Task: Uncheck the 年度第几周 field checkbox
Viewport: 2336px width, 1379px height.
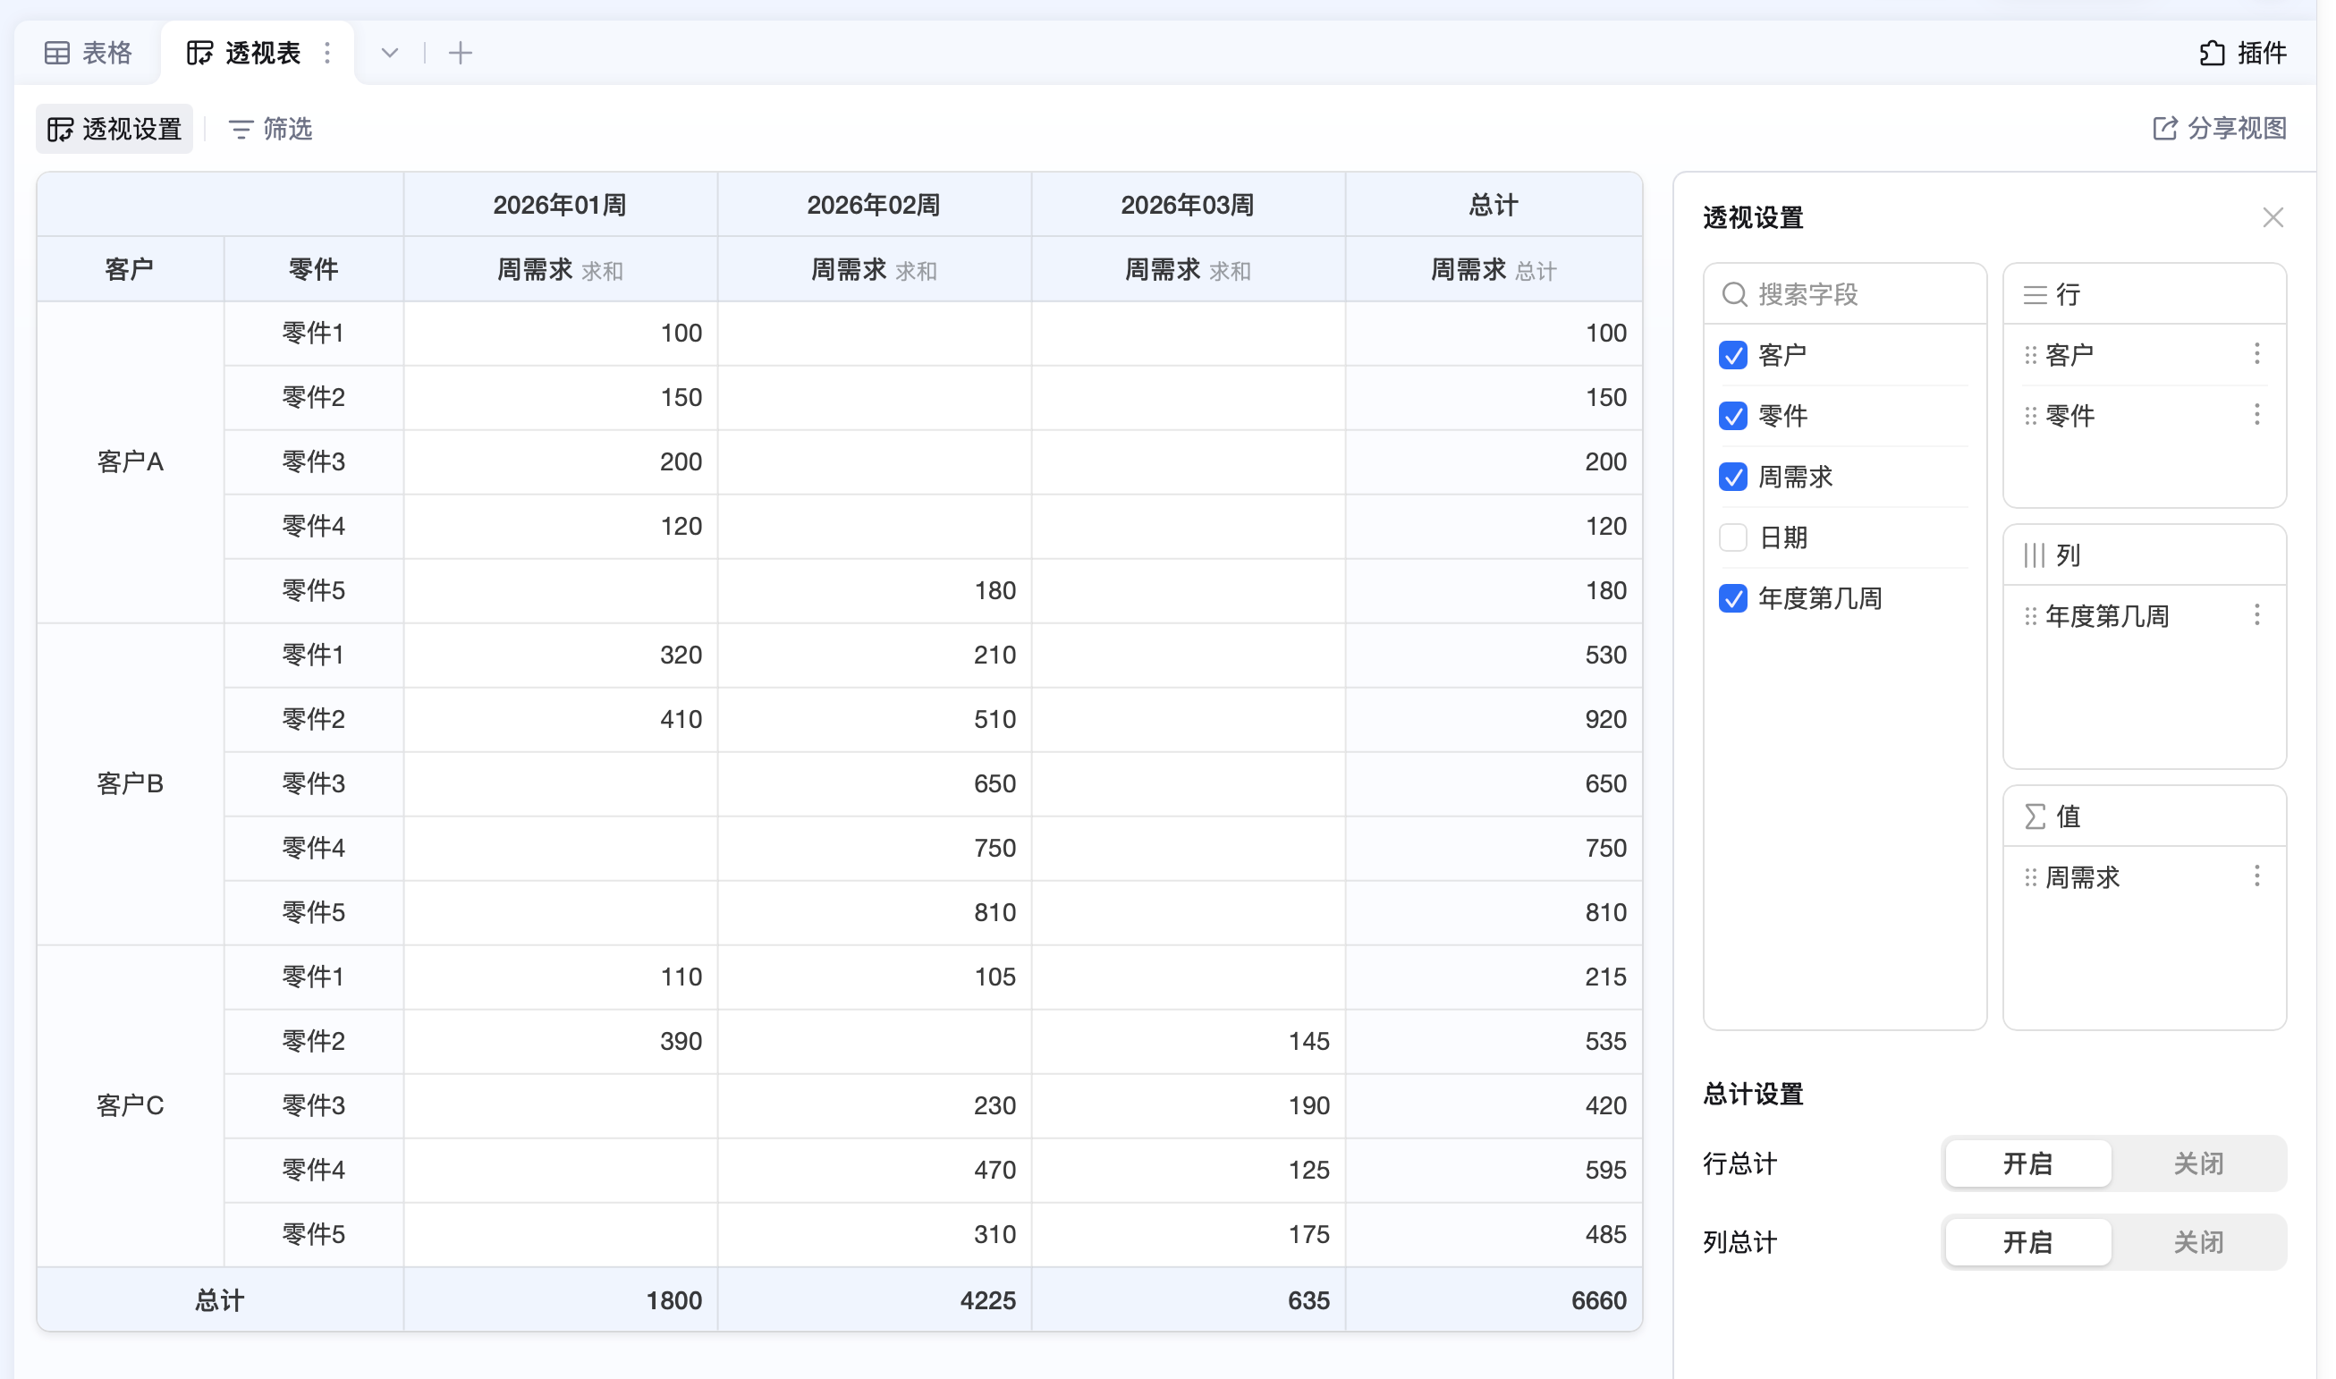Action: click(1732, 598)
